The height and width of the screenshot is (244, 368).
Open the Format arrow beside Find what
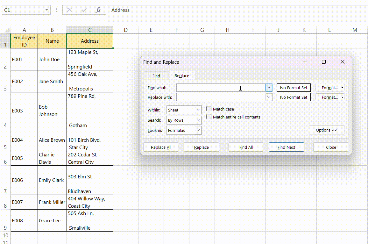point(342,88)
